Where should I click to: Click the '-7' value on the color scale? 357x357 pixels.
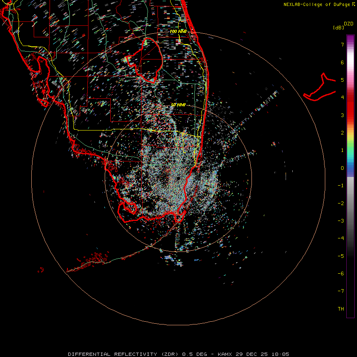[341, 291]
